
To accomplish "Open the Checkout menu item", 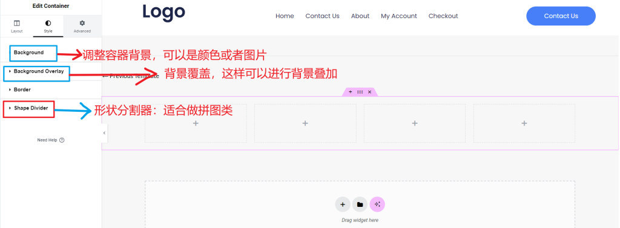I will [x=443, y=16].
